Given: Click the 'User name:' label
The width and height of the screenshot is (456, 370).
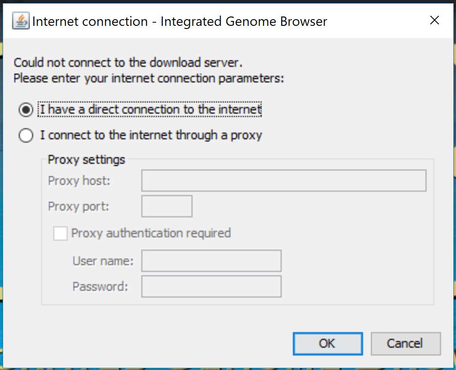Looking at the screenshot, I should pos(103,261).
